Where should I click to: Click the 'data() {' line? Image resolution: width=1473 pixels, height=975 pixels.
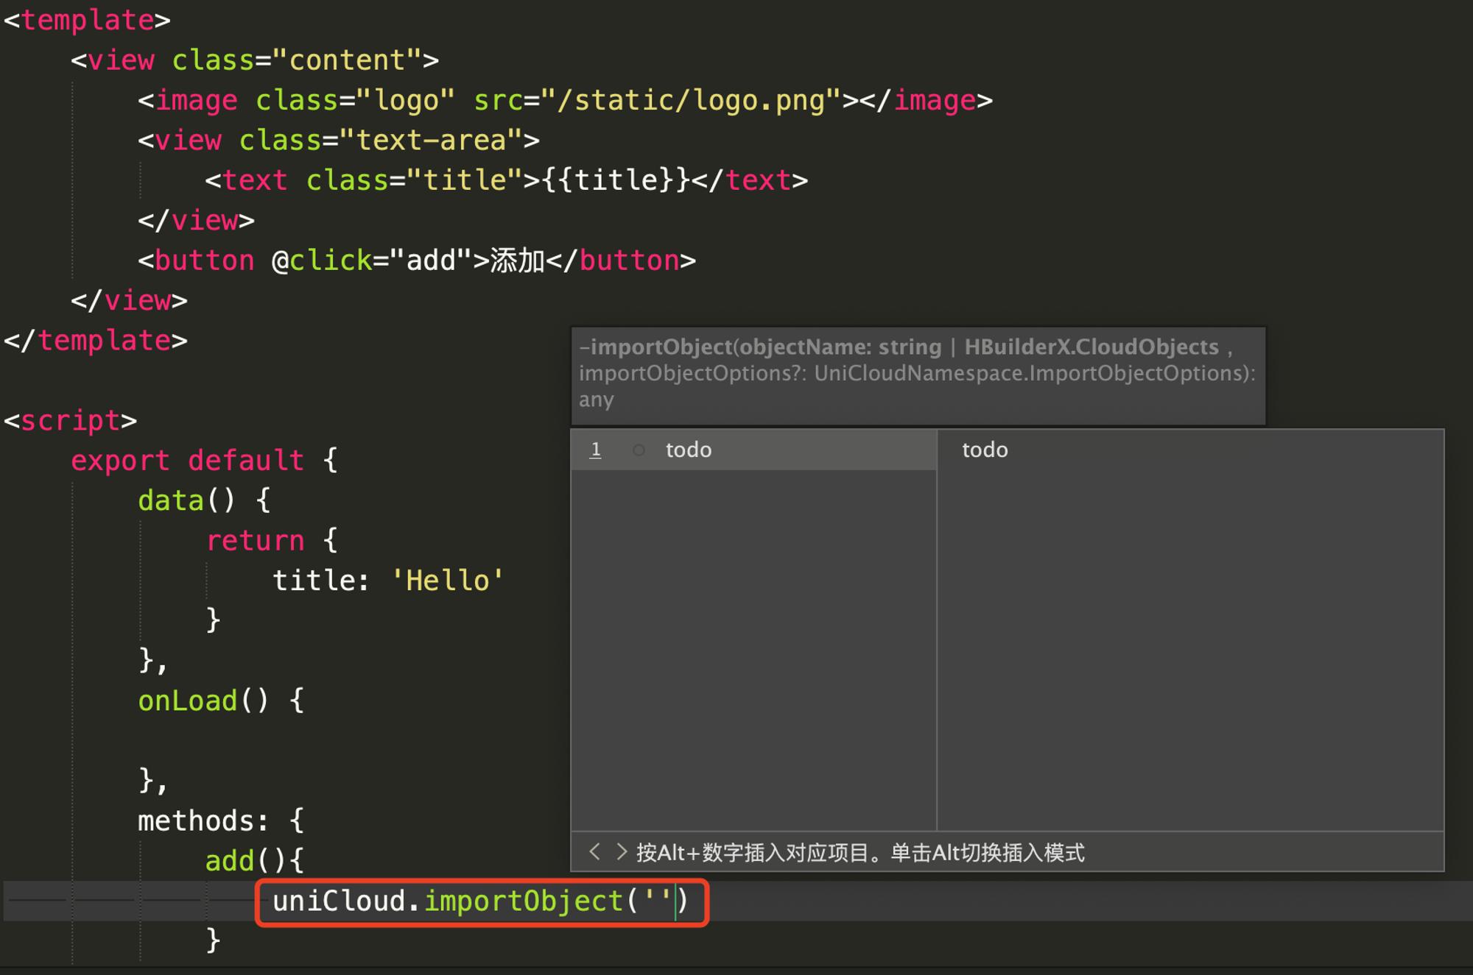click(x=204, y=501)
